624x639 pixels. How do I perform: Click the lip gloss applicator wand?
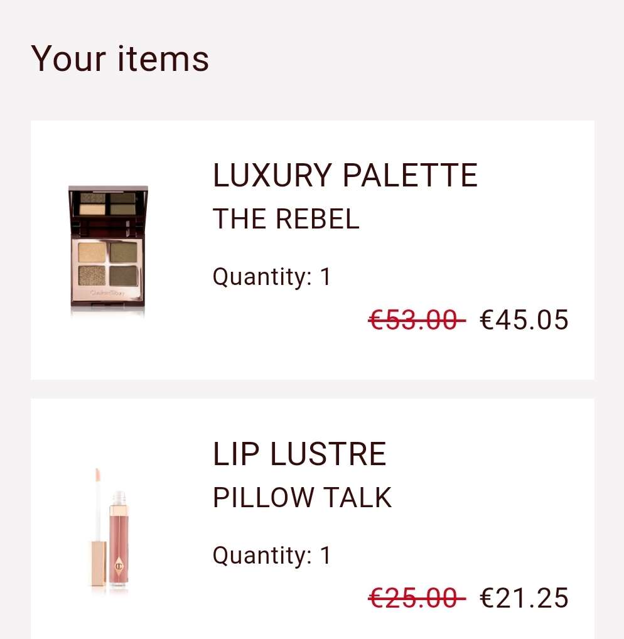coord(98,504)
